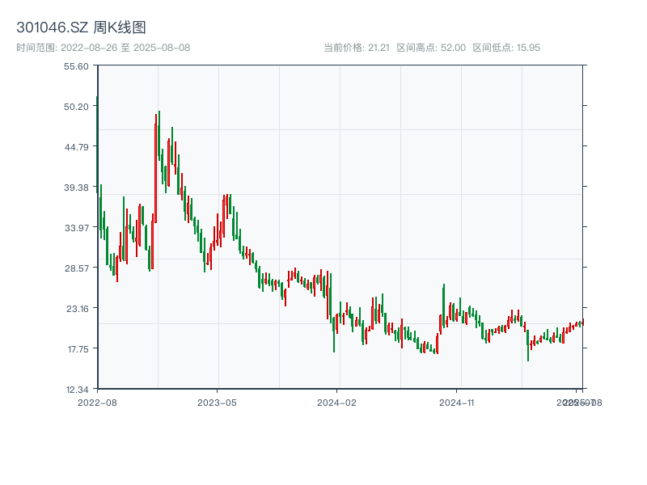Screen dimensions: 647x485
Task: Click the 23.16 y-axis label
Action: click(x=76, y=309)
